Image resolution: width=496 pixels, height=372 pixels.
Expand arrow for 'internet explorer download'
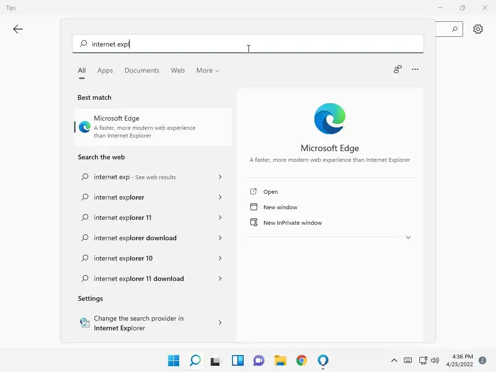220,238
